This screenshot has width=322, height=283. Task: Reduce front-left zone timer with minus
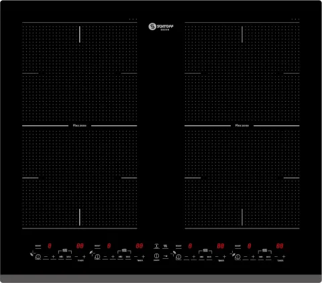pos(76,257)
